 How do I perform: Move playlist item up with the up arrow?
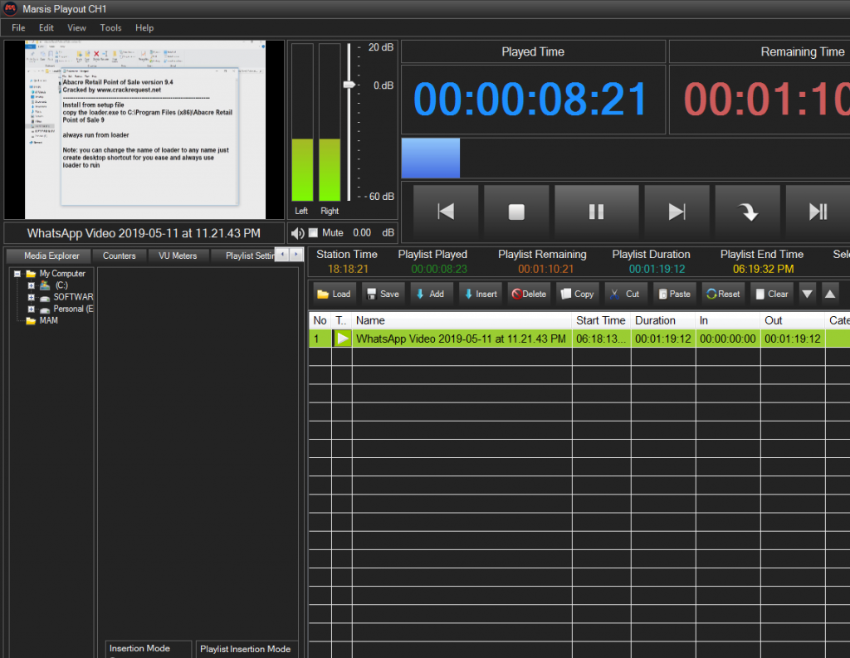point(830,294)
